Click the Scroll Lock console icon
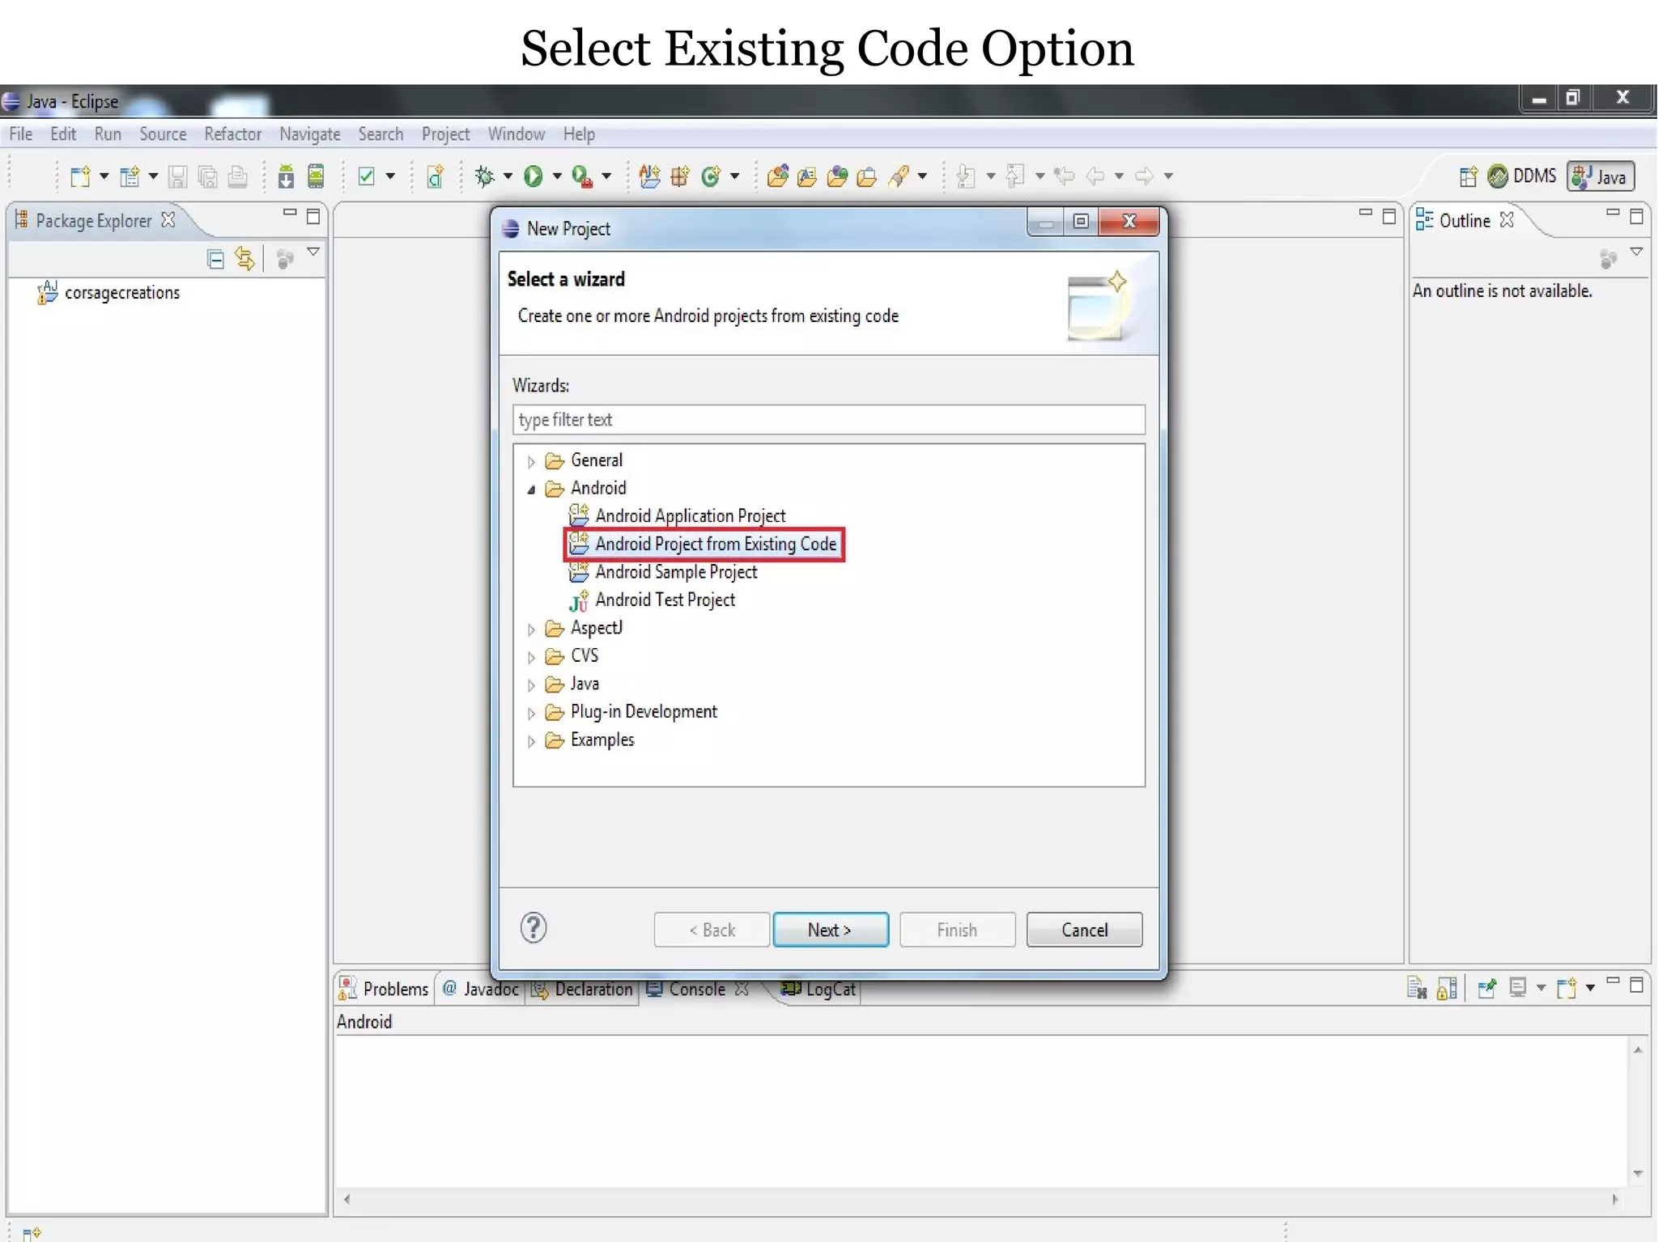Image resolution: width=1658 pixels, height=1242 pixels. click(1448, 988)
